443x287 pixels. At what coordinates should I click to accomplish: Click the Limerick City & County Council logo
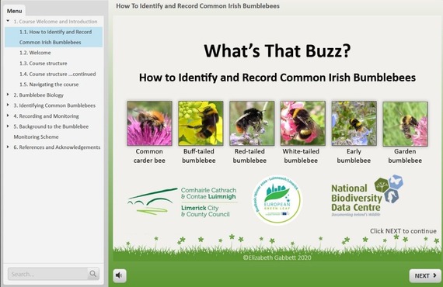[183, 202]
